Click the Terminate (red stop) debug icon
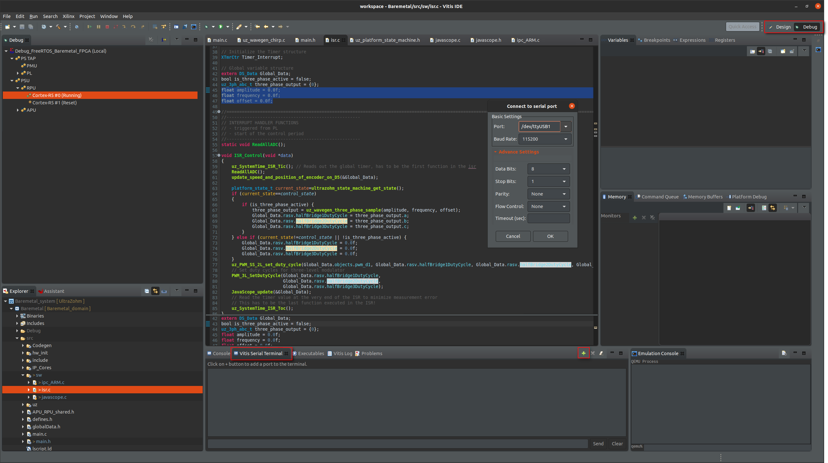Screen dimensions: 828x463 click(107, 27)
